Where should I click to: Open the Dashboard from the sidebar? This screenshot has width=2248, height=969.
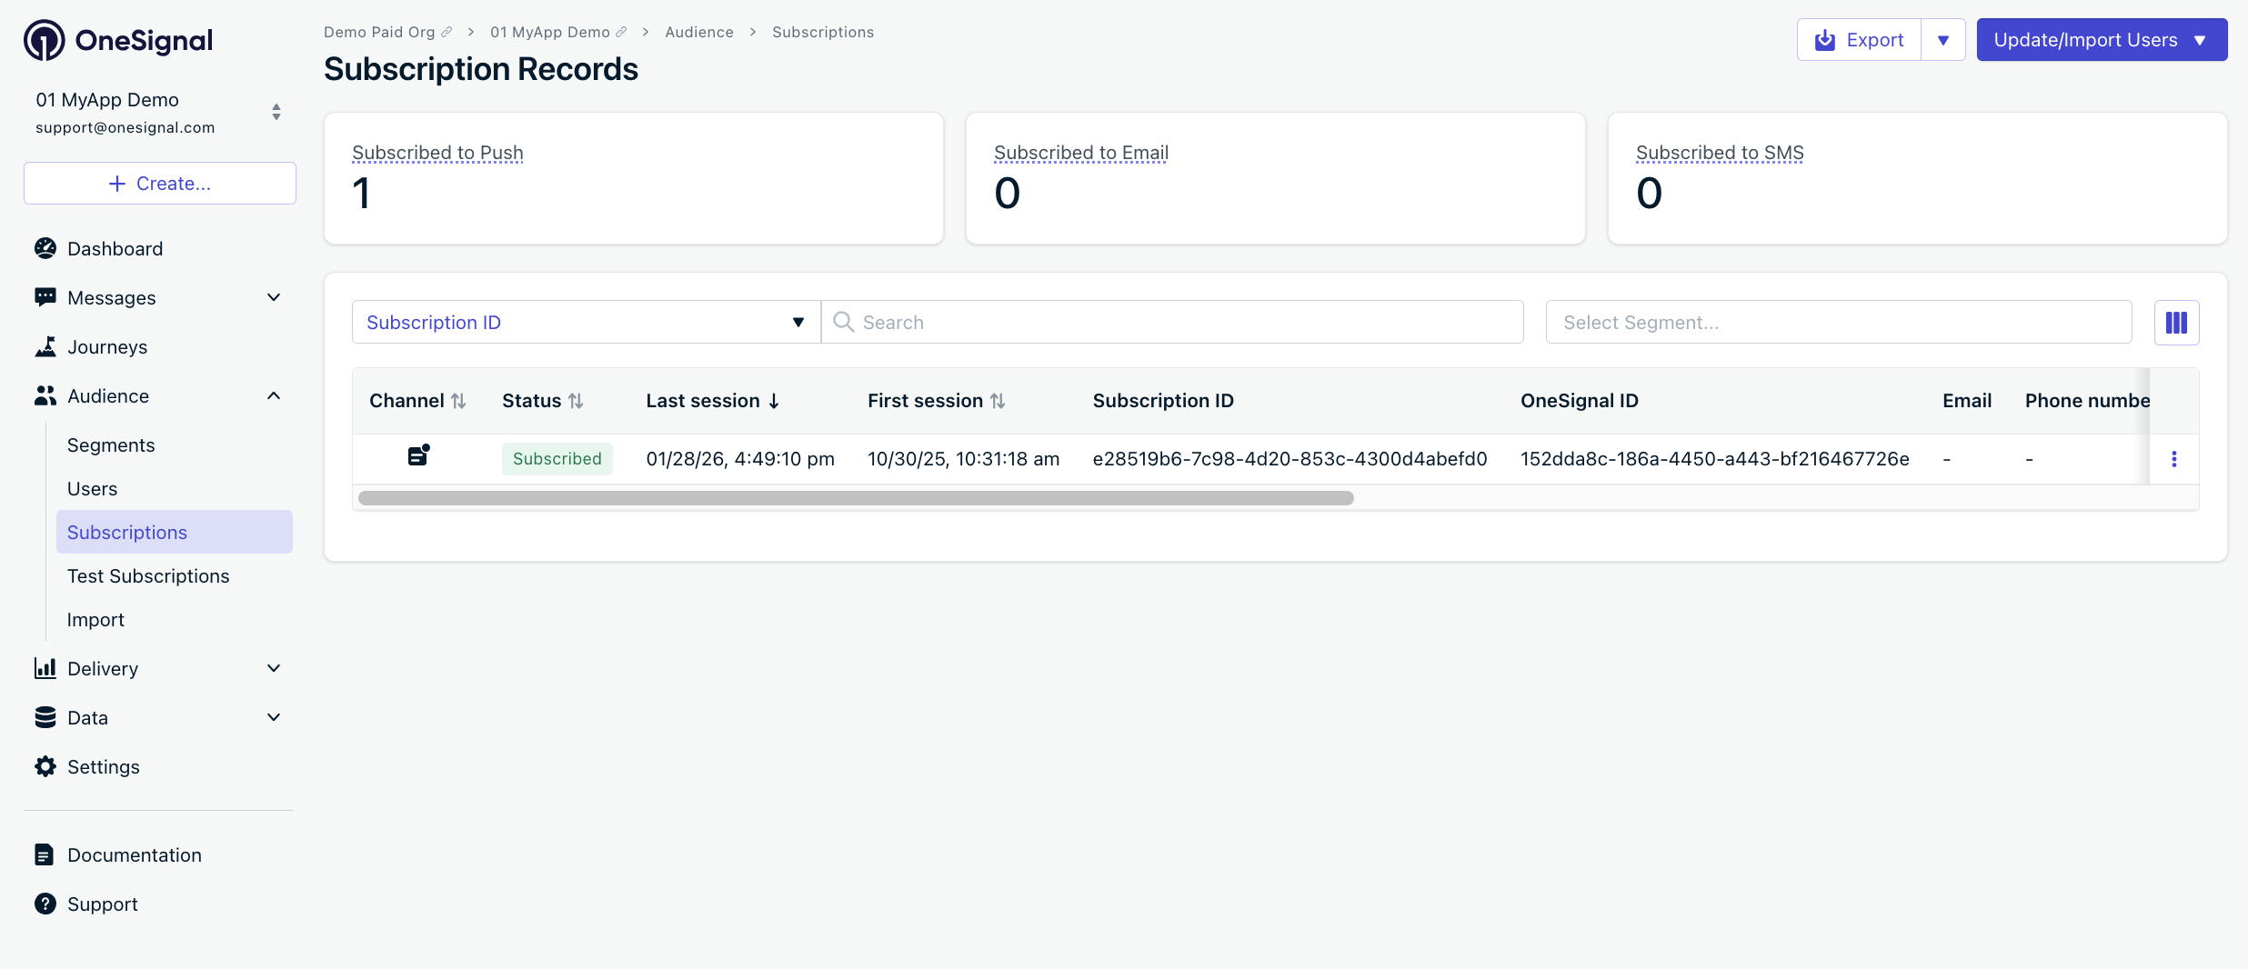coord(114,248)
